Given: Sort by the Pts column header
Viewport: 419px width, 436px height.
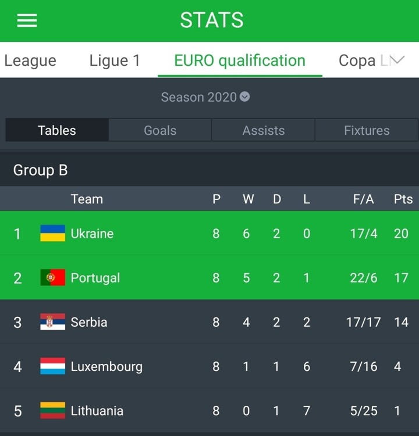Looking at the screenshot, I should [403, 199].
